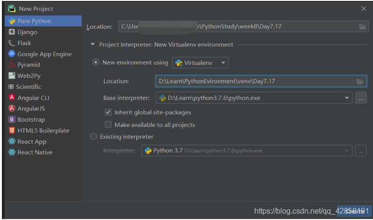
Task: Open existing Interpreter dropdown arrow
Action: pyautogui.click(x=347, y=151)
